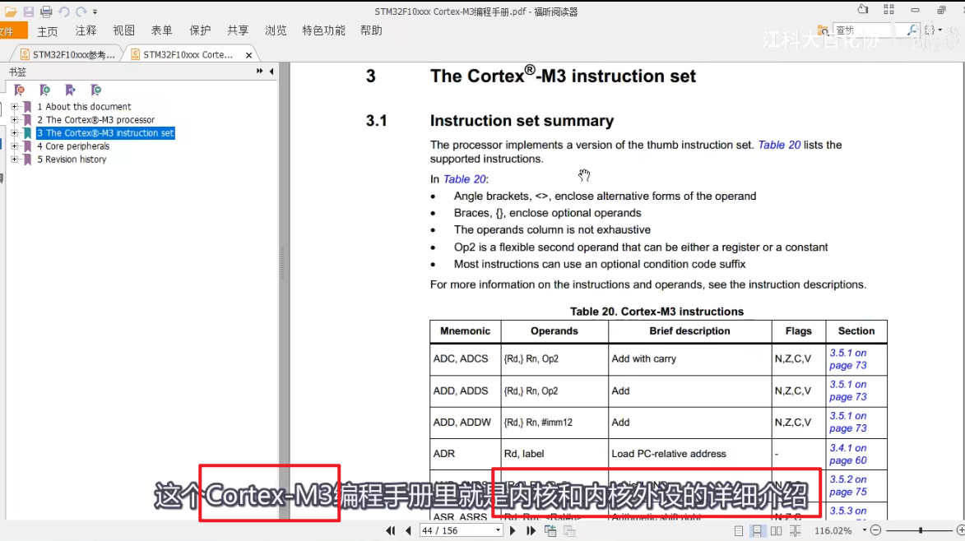
Task: Click the Open file folder icon
Action: [x=11, y=12]
